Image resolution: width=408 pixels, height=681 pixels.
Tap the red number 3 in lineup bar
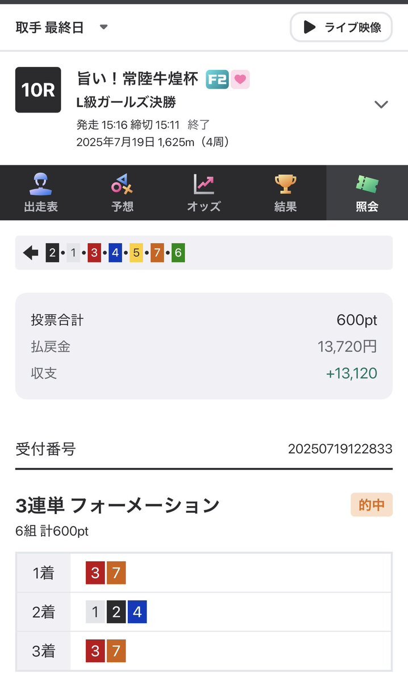(94, 253)
